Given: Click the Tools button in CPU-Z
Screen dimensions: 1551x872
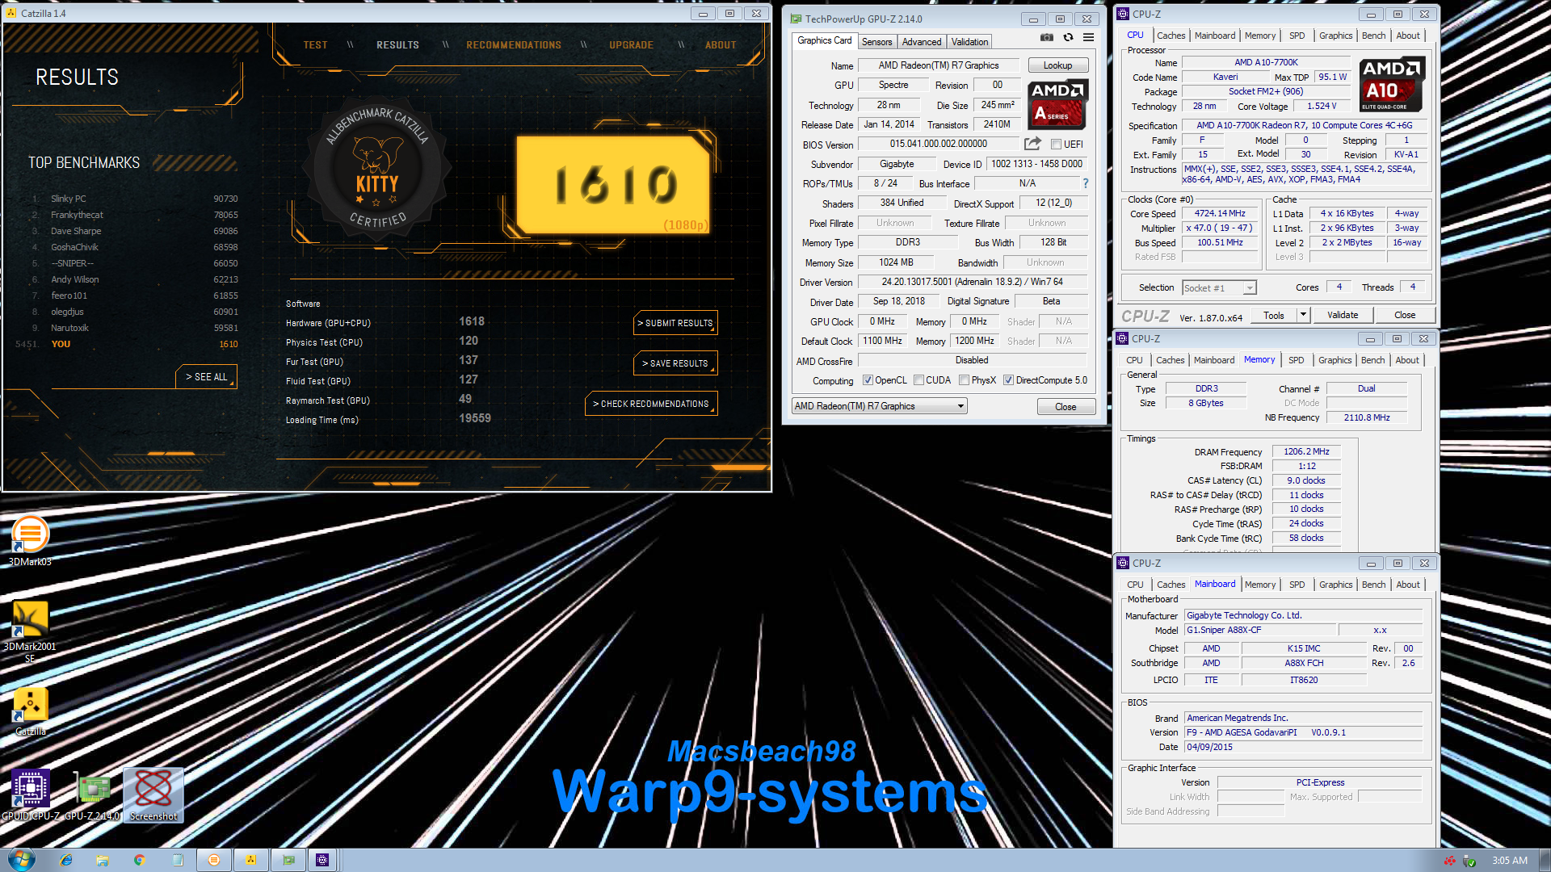Looking at the screenshot, I should (x=1274, y=315).
